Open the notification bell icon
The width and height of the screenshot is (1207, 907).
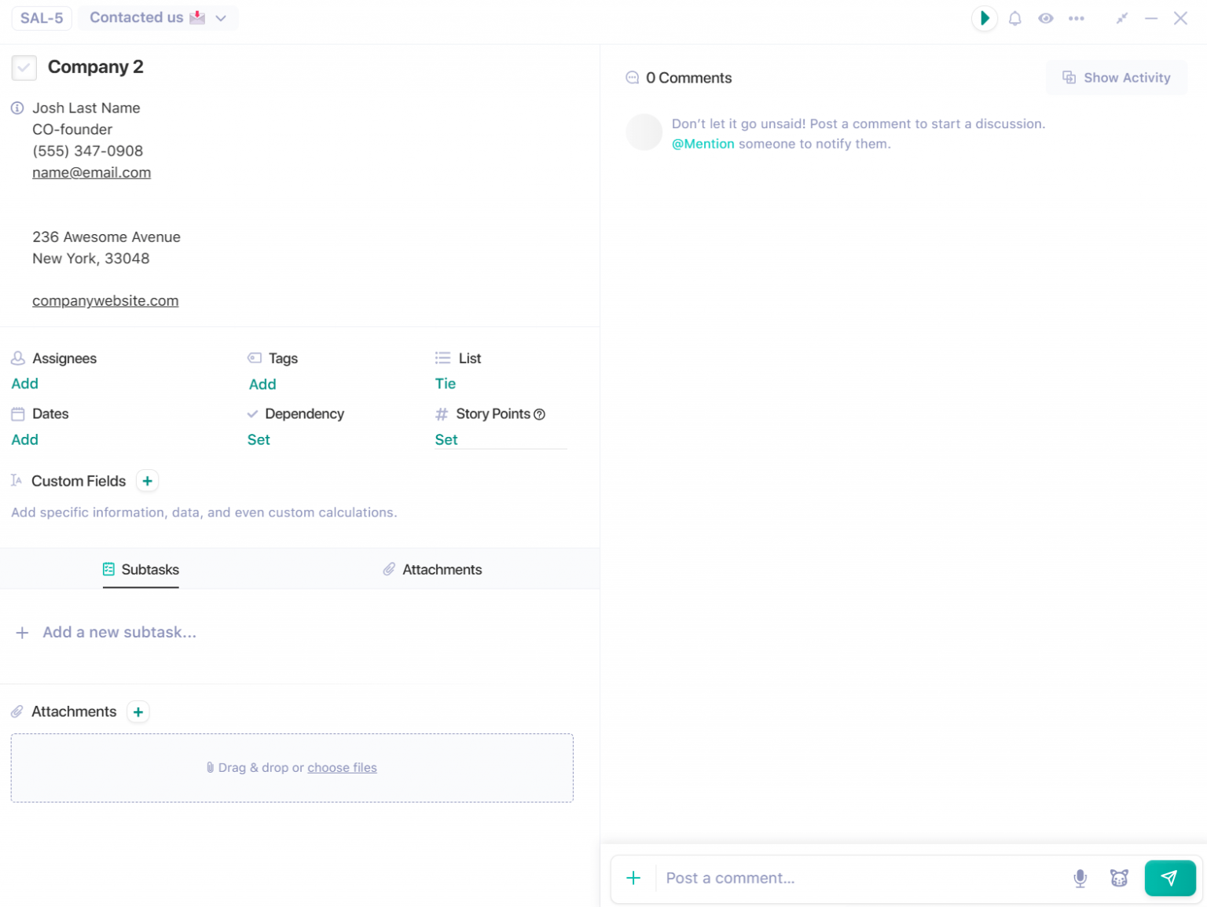pos(1014,18)
